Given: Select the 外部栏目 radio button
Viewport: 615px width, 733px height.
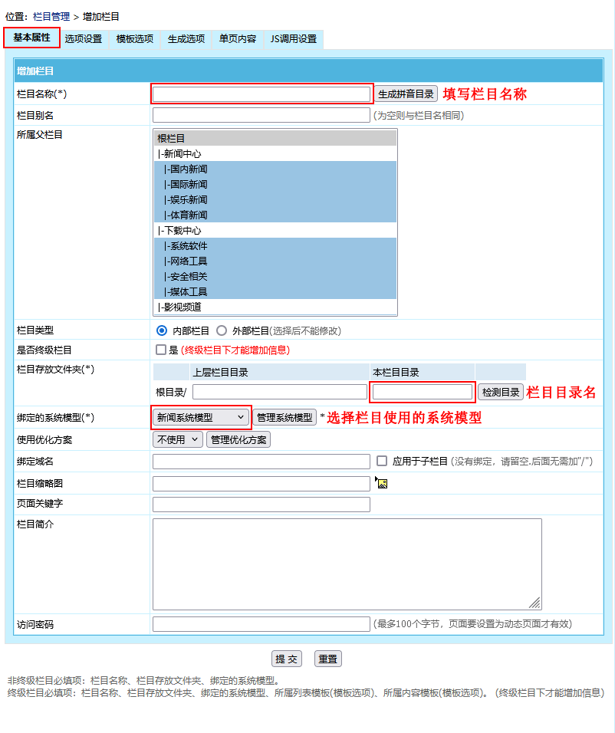Looking at the screenshot, I should 222,330.
